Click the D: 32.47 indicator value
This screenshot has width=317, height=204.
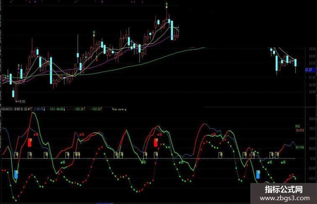(x=26, y=109)
